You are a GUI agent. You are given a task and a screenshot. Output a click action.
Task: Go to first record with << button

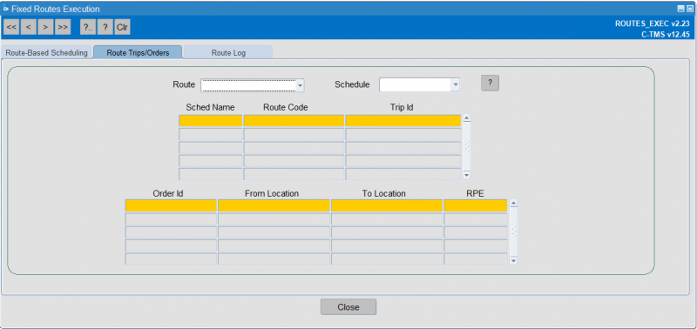point(11,27)
